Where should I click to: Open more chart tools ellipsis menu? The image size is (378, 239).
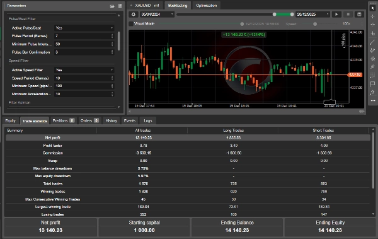pyautogui.click(x=373, y=101)
